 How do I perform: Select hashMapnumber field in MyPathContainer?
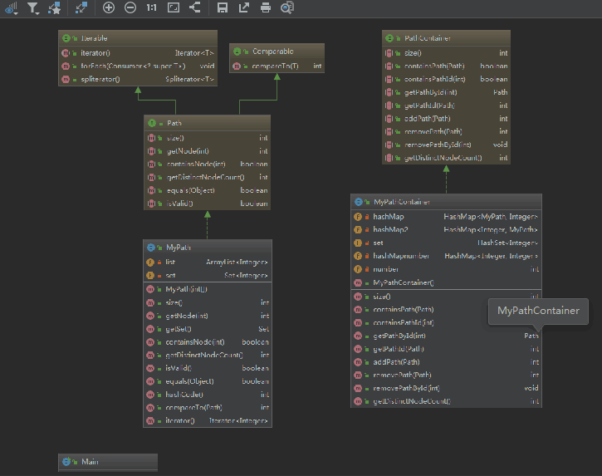(x=446, y=256)
